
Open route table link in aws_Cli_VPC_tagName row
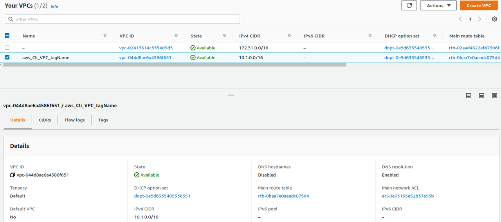pyautogui.click(x=474, y=58)
